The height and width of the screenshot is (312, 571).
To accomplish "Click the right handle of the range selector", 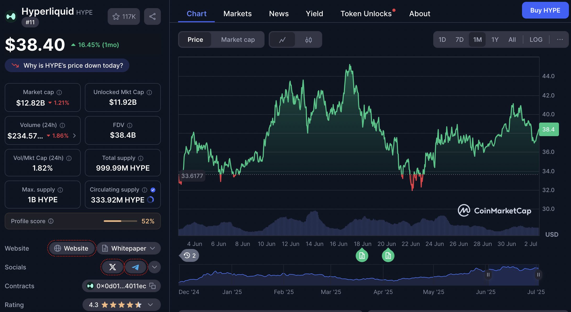I will coord(538,275).
